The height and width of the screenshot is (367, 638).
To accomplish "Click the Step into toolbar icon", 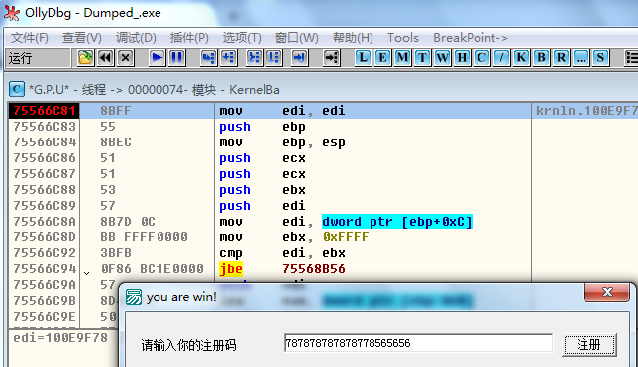I will pos(208,58).
